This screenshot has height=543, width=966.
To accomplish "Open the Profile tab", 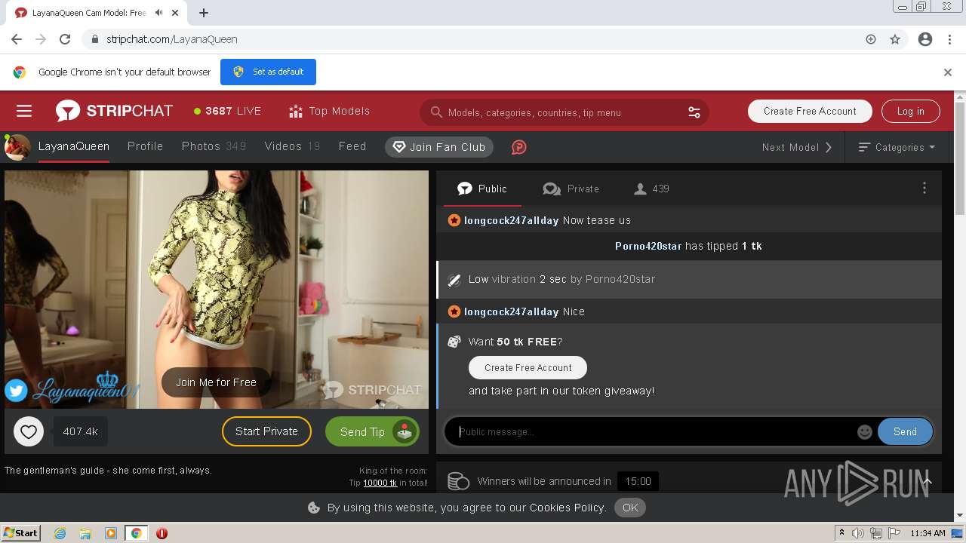I will pos(145,146).
